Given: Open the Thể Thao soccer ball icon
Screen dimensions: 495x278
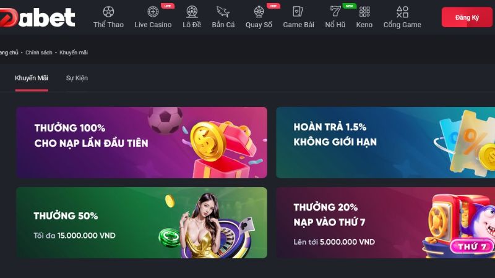Looking at the screenshot, I should click(108, 12).
